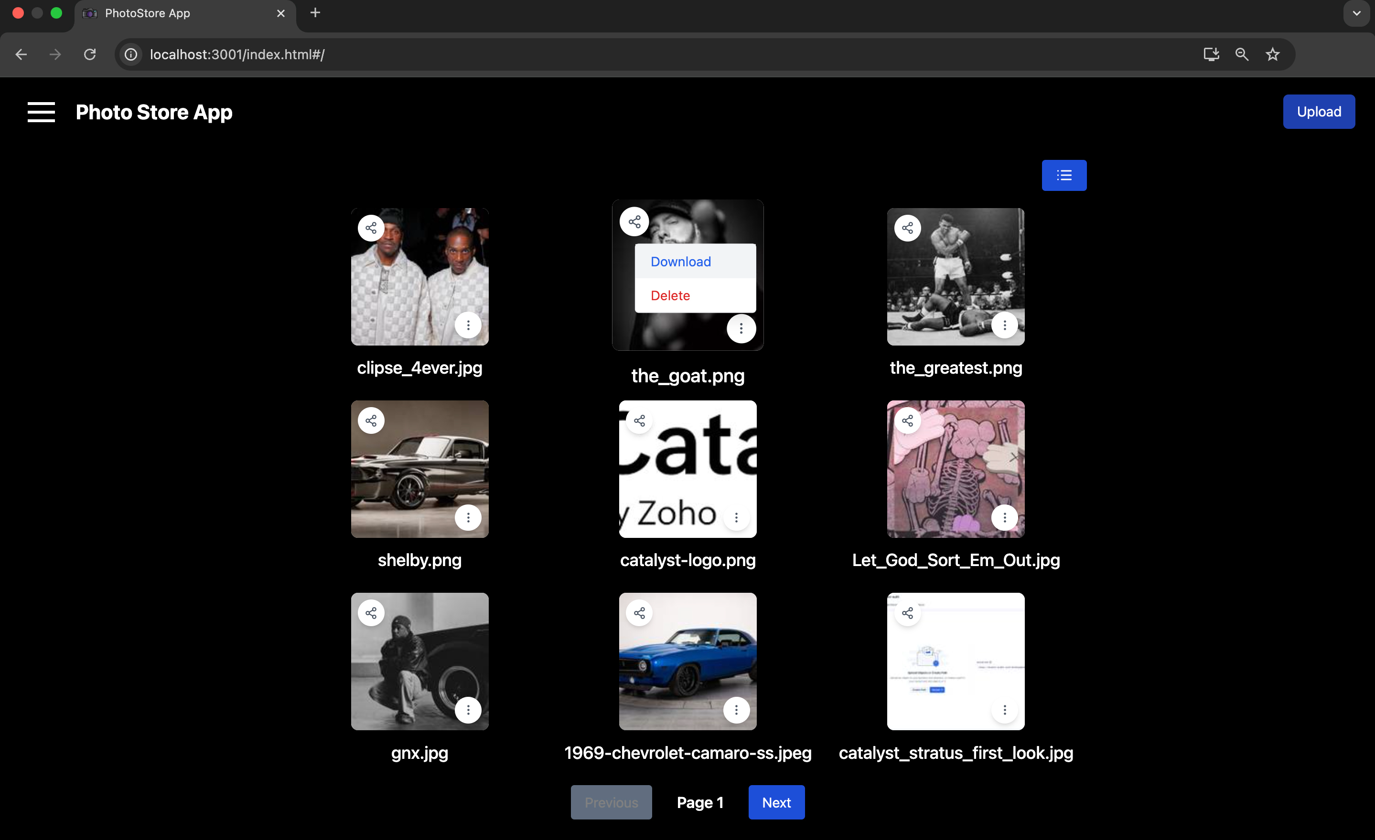Open the hamburger navigation menu
Viewport: 1375px width, 840px height.
41,112
